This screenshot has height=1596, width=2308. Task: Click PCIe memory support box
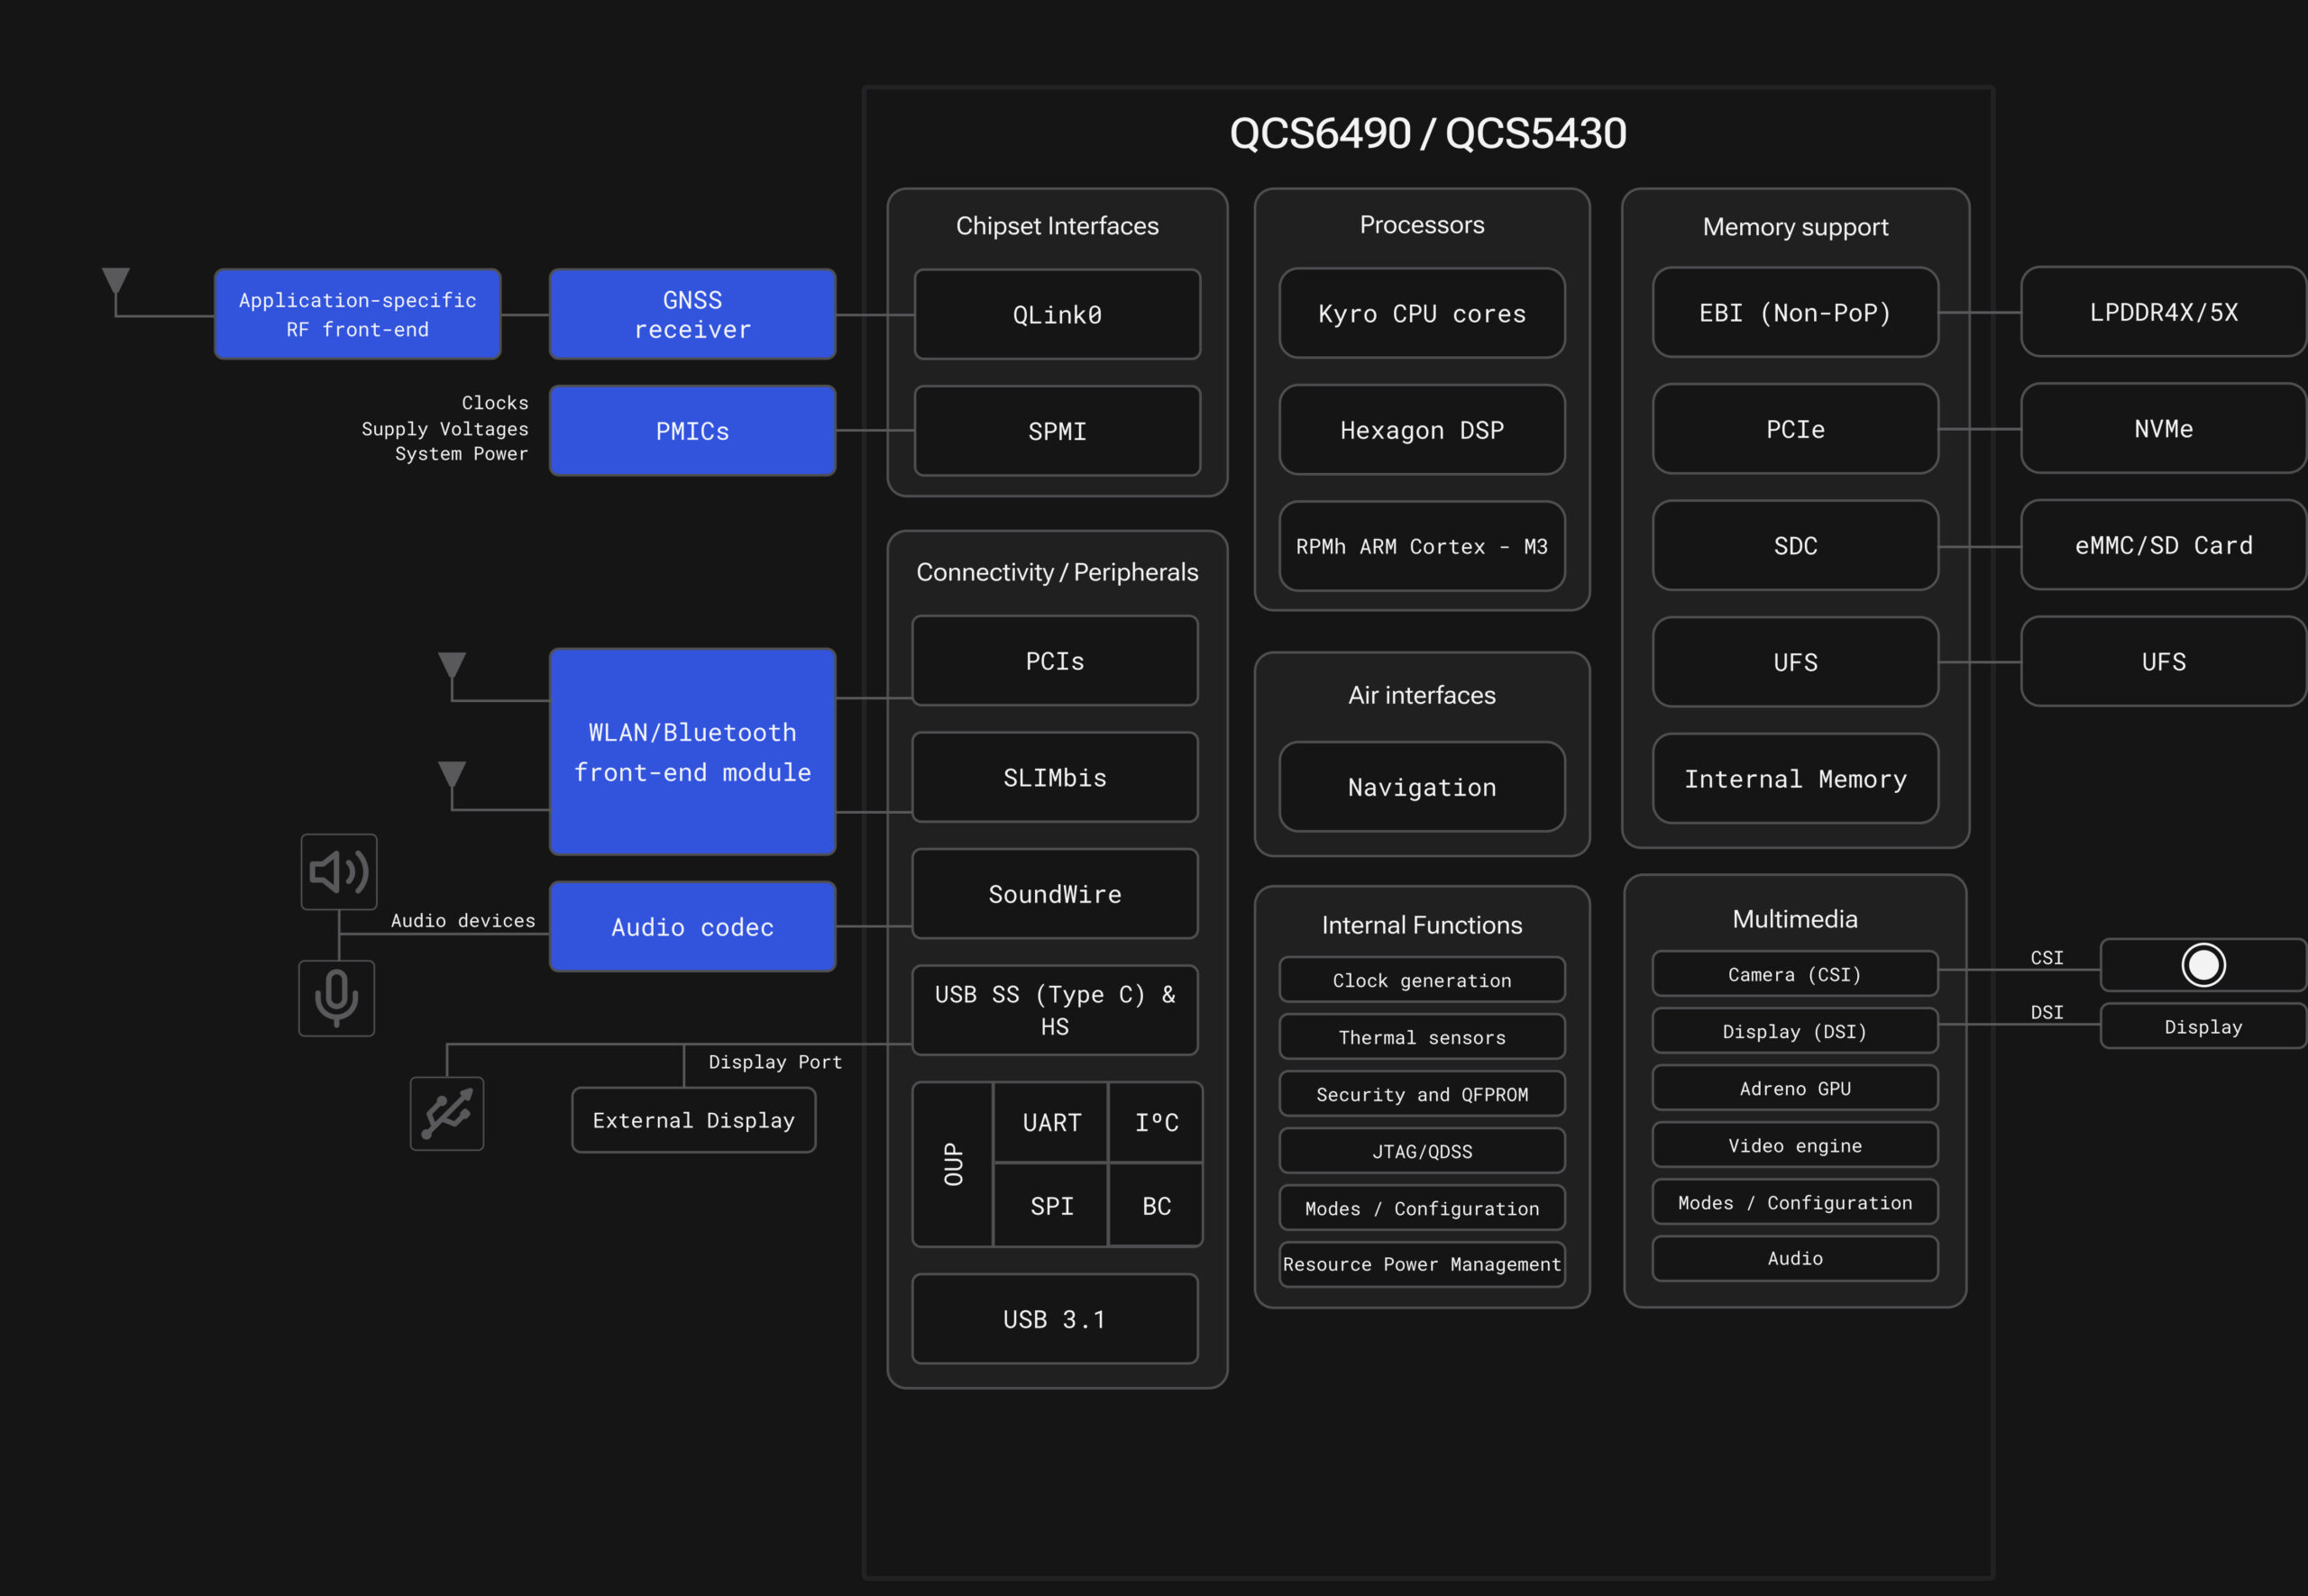tap(1796, 429)
